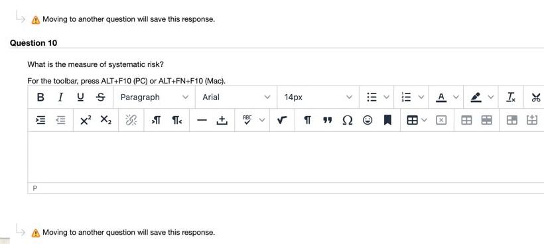Toggle bold formatting
This screenshot has width=544, height=244.
(x=40, y=97)
